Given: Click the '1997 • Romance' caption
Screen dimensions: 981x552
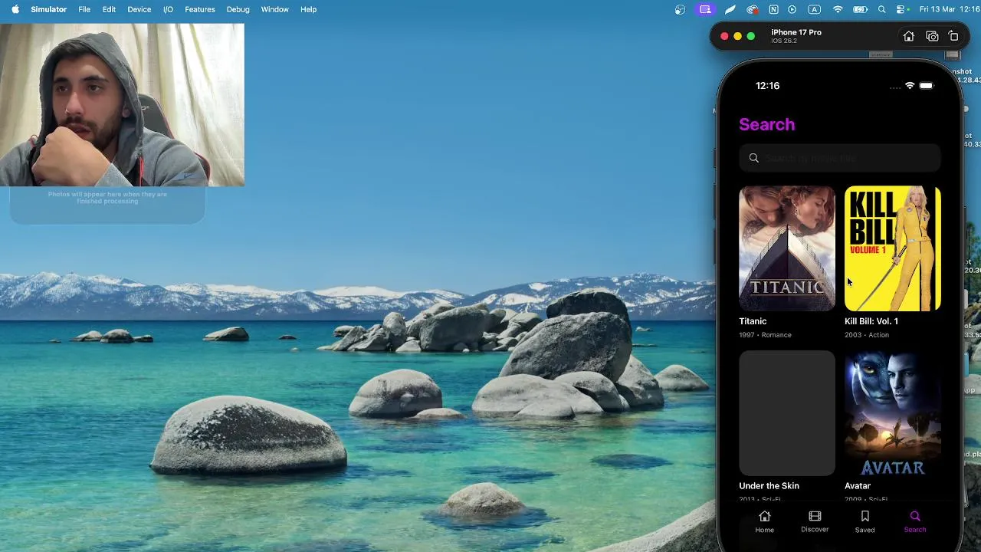Looking at the screenshot, I should [765, 335].
